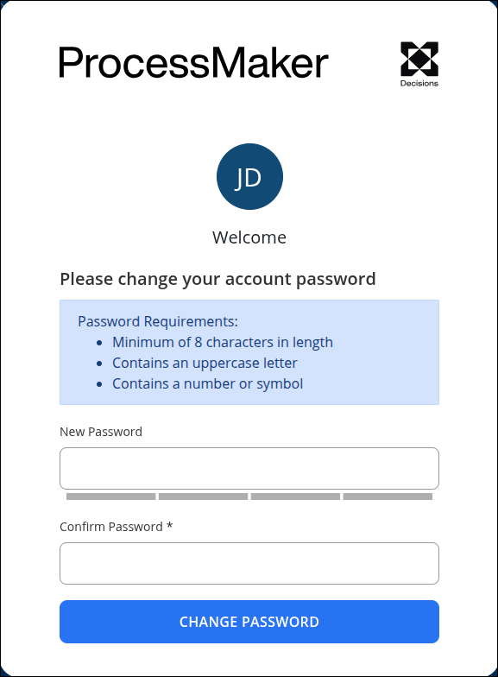Image resolution: width=498 pixels, height=677 pixels.
Task: Click the ProcessMaker logo
Action: tap(193, 63)
